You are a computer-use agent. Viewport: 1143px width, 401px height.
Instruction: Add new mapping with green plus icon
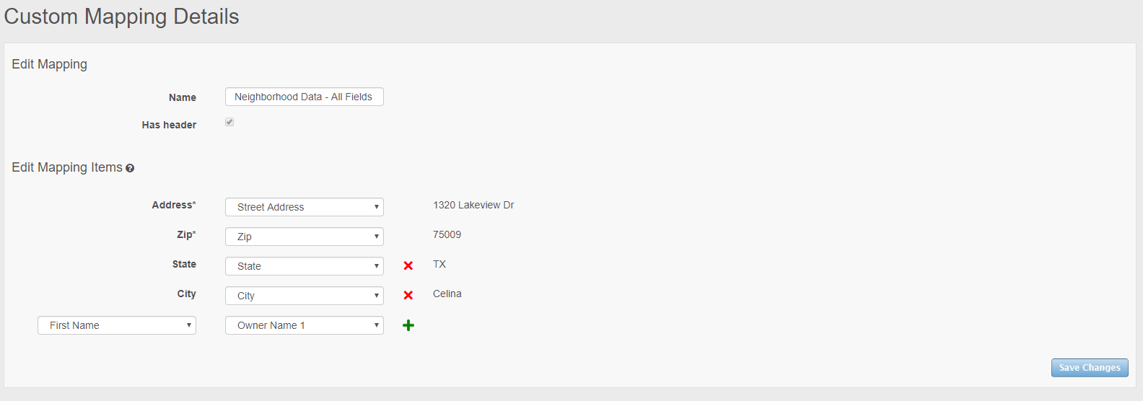tap(408, 325)
